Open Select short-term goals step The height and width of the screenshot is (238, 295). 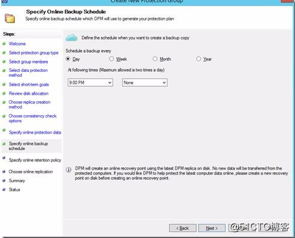(x=29, y=85)
